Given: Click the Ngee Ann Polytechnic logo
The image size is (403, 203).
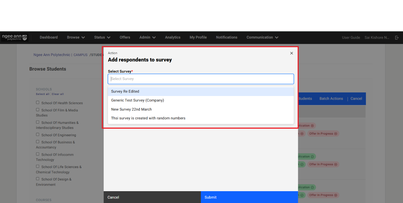Looking at the screenshot, I should point(15,37).
